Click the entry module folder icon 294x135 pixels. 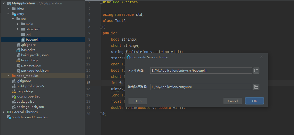click(x=14, y=14)
